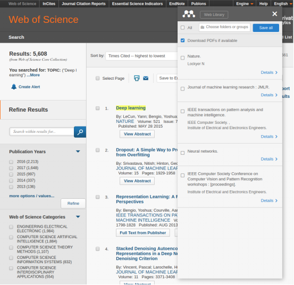
Task: Click the magnifier search-within-results button
Action: (80, 132)
